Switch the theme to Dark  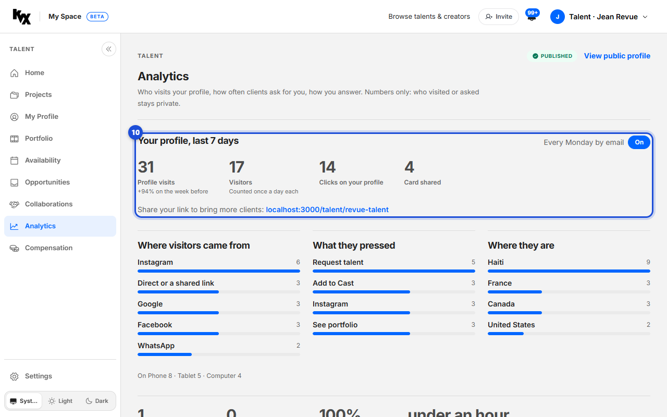[97, 401]
